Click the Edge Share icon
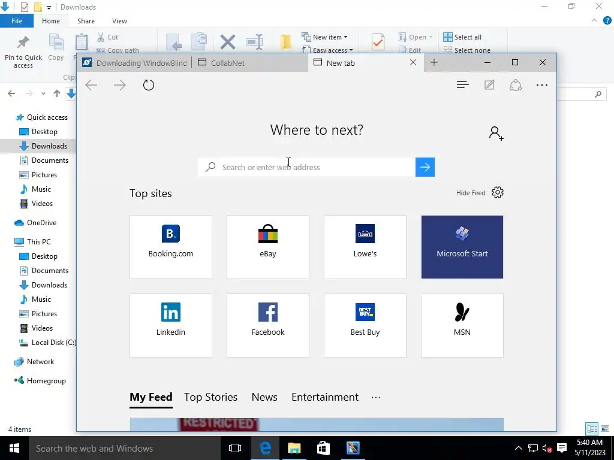This screenshot has width=614, height=460. (x=515, y=85)
